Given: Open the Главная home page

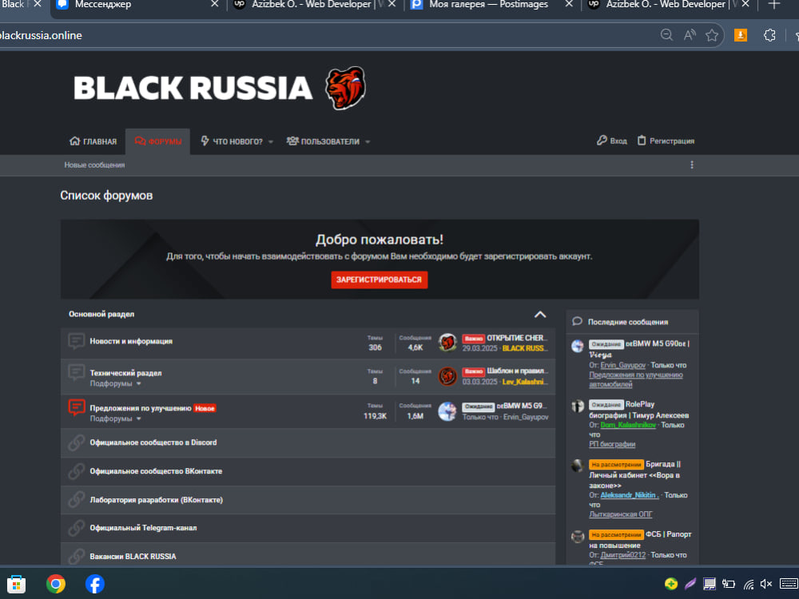Looking at the screenshot, I should [93, 141].
